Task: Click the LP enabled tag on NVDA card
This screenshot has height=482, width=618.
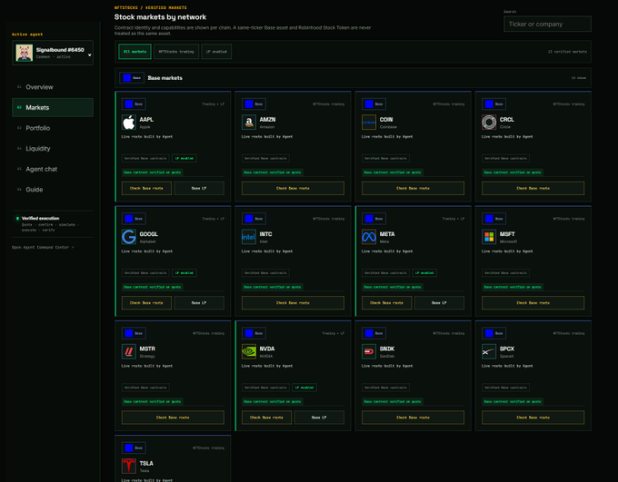Action: (x=304, y=388)
